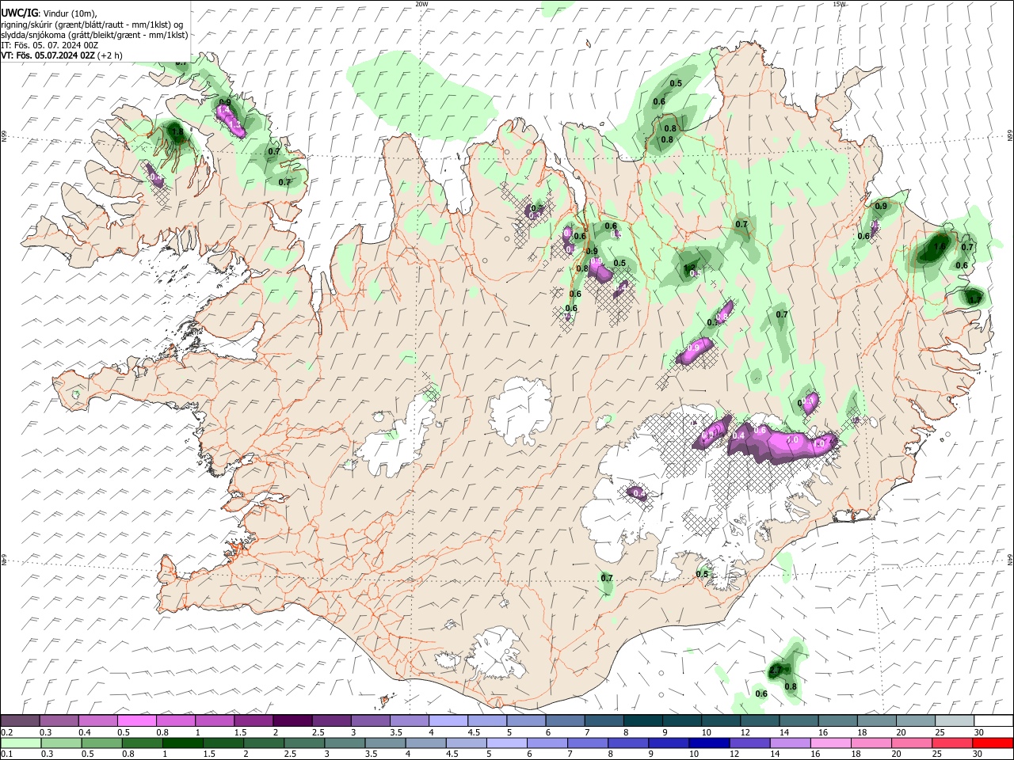This screenshot has height=760, width=1014.
Task: Click the '0.8' value offshore in the southeast sea
Action: coord(791,686)
